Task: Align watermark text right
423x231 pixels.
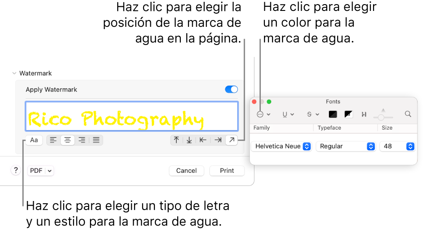Action: pos(82,140)
